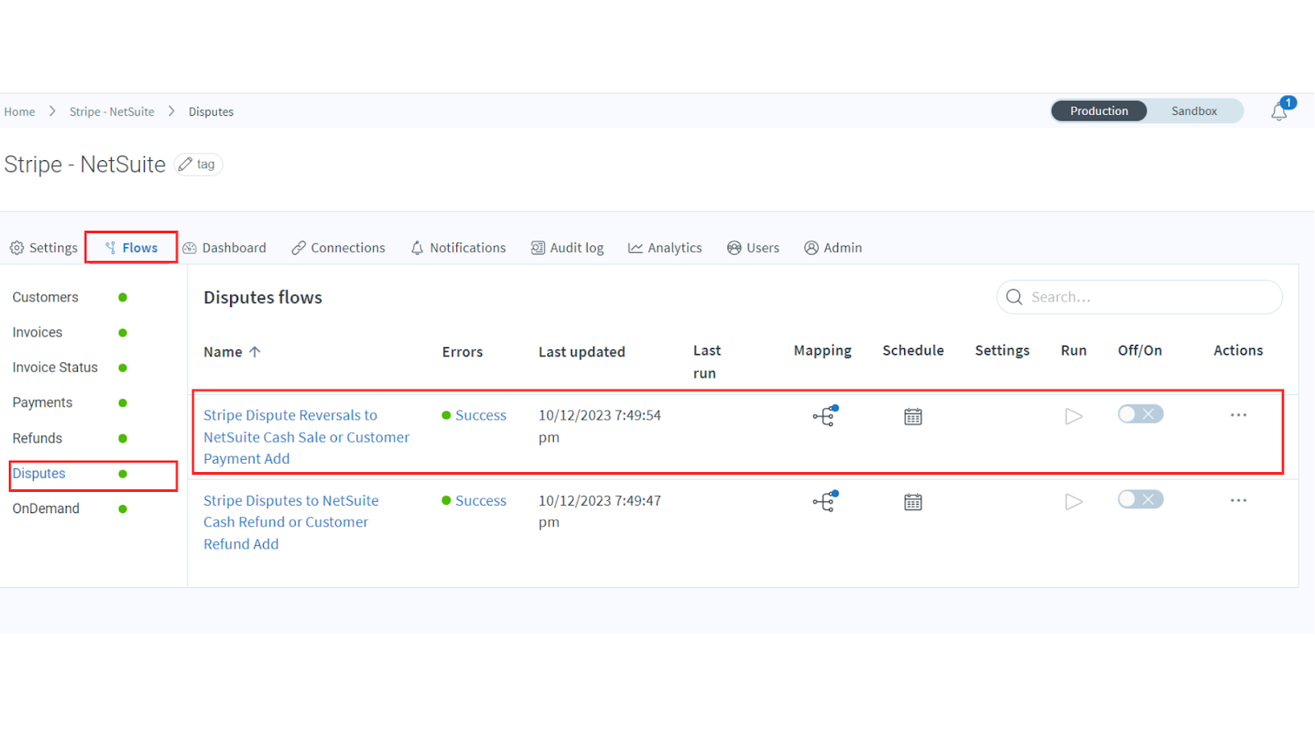Select Invoices flow group
This screenshot has width=1315, height=739.
coord(37,333)
